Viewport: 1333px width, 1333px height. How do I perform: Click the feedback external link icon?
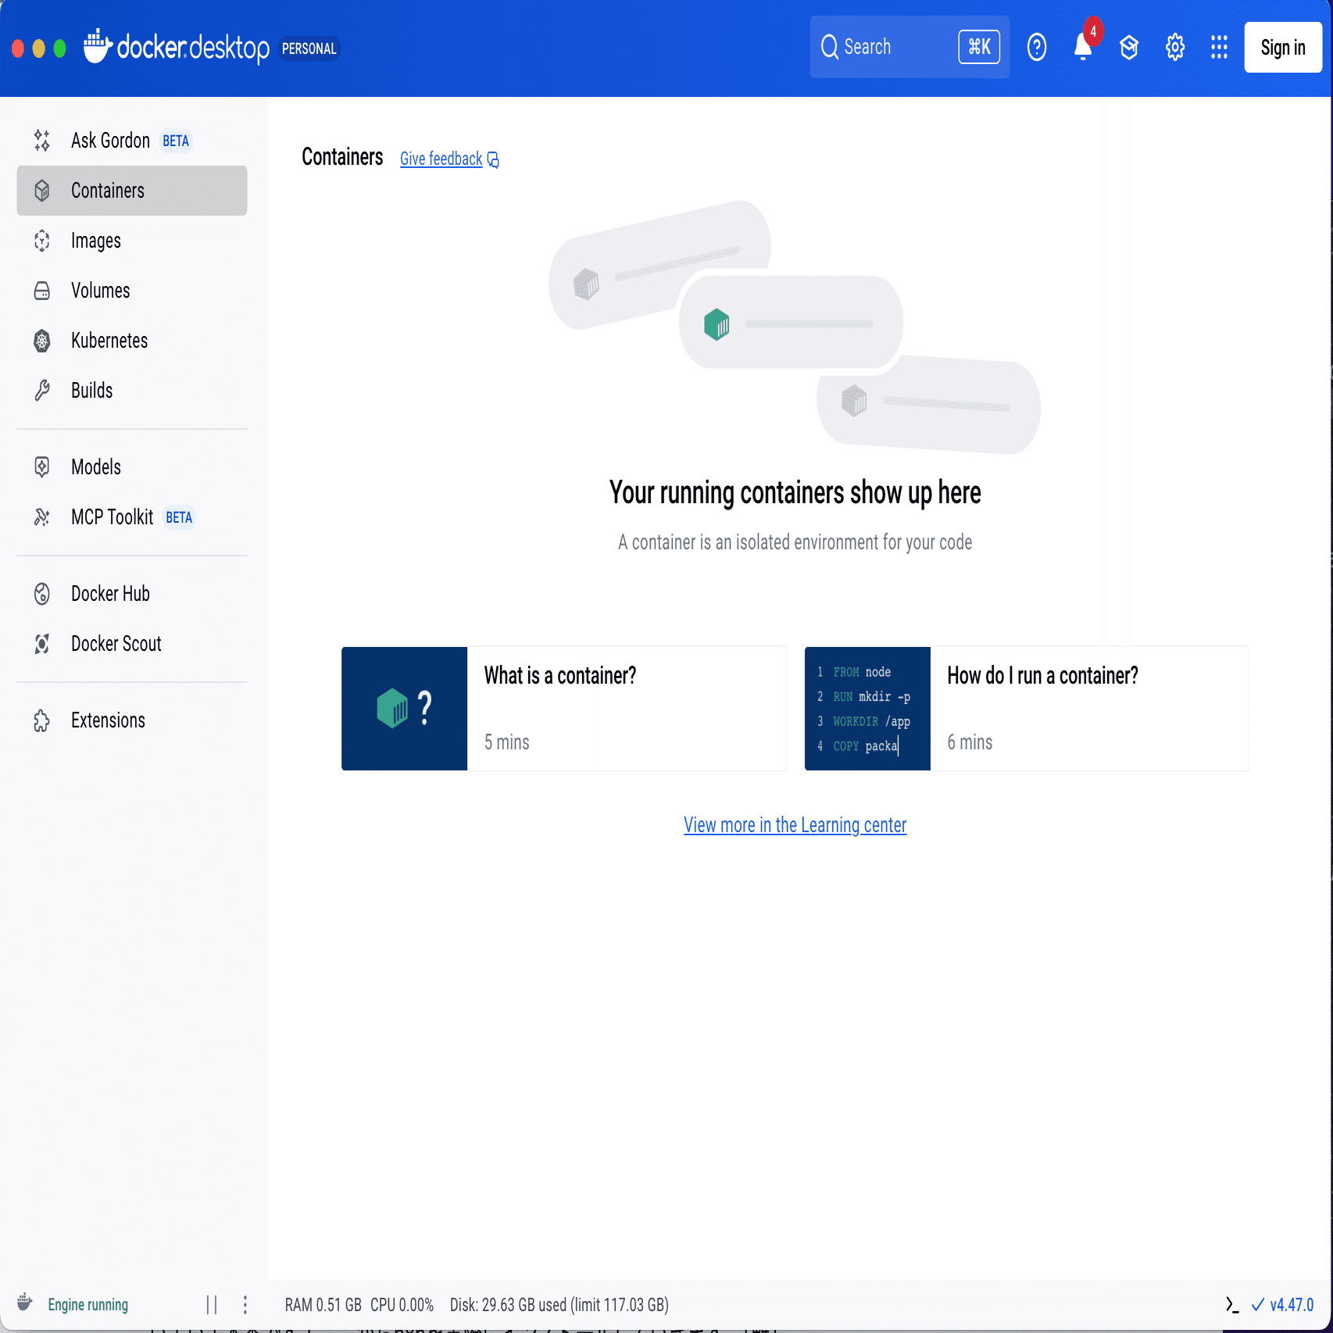[x=493, y=159]
